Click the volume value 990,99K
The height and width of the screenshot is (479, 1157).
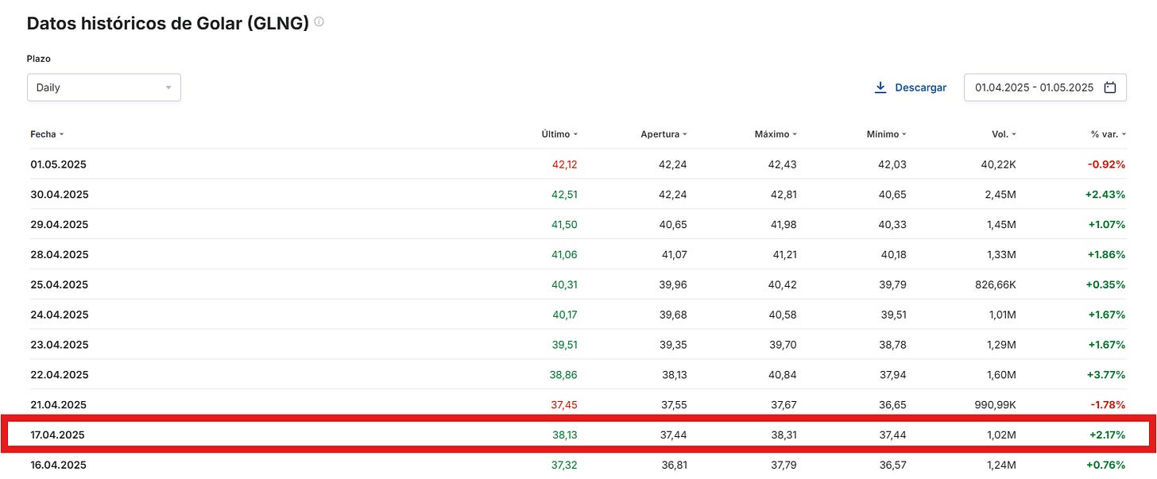click(995, 405)
